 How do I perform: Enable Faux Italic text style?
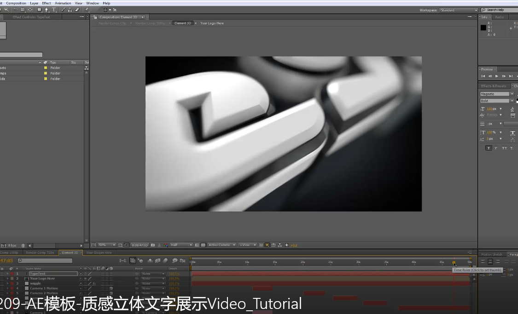pos(496,148)
